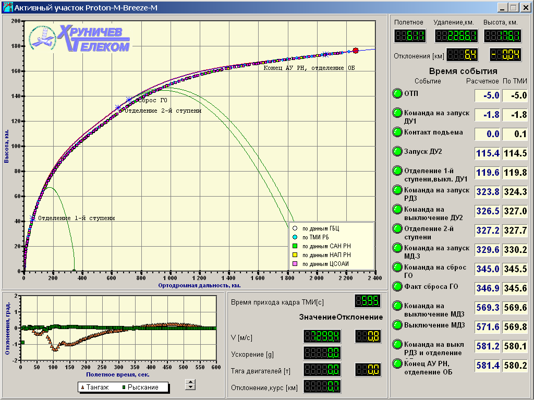Maximize the Proton-M-Breeze-M window
Image resolution: width=534 pixels, height=400 pixels.
click(513, 8)
